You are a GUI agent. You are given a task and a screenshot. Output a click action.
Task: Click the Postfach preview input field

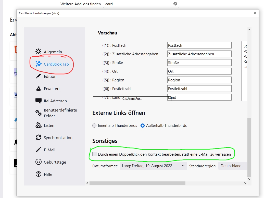click(x=199, y=45)
